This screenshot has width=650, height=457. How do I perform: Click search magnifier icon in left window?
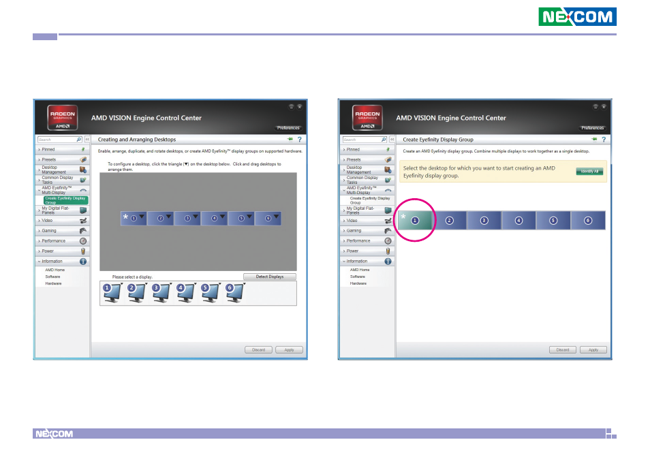(79, 140)
